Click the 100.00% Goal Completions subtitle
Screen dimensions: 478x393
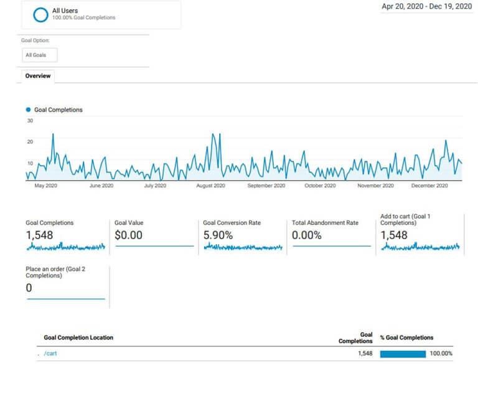[x=83, y=17]
